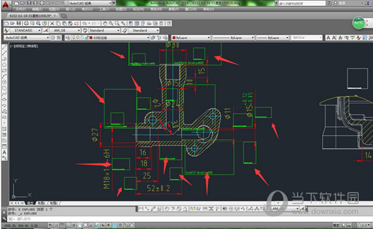
Task: Click the new drawing tab button
Action: click(63, 16)
